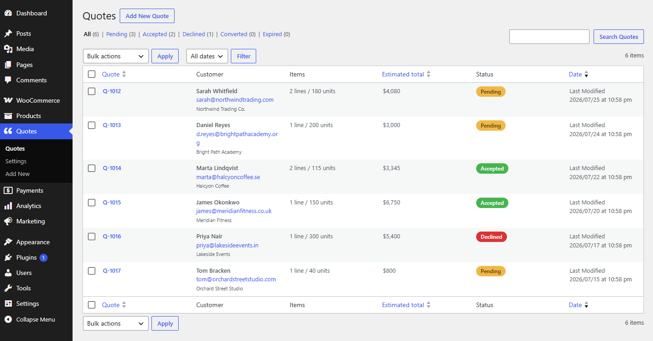Click the Pending status badge for Q-1017

[491, 271]
